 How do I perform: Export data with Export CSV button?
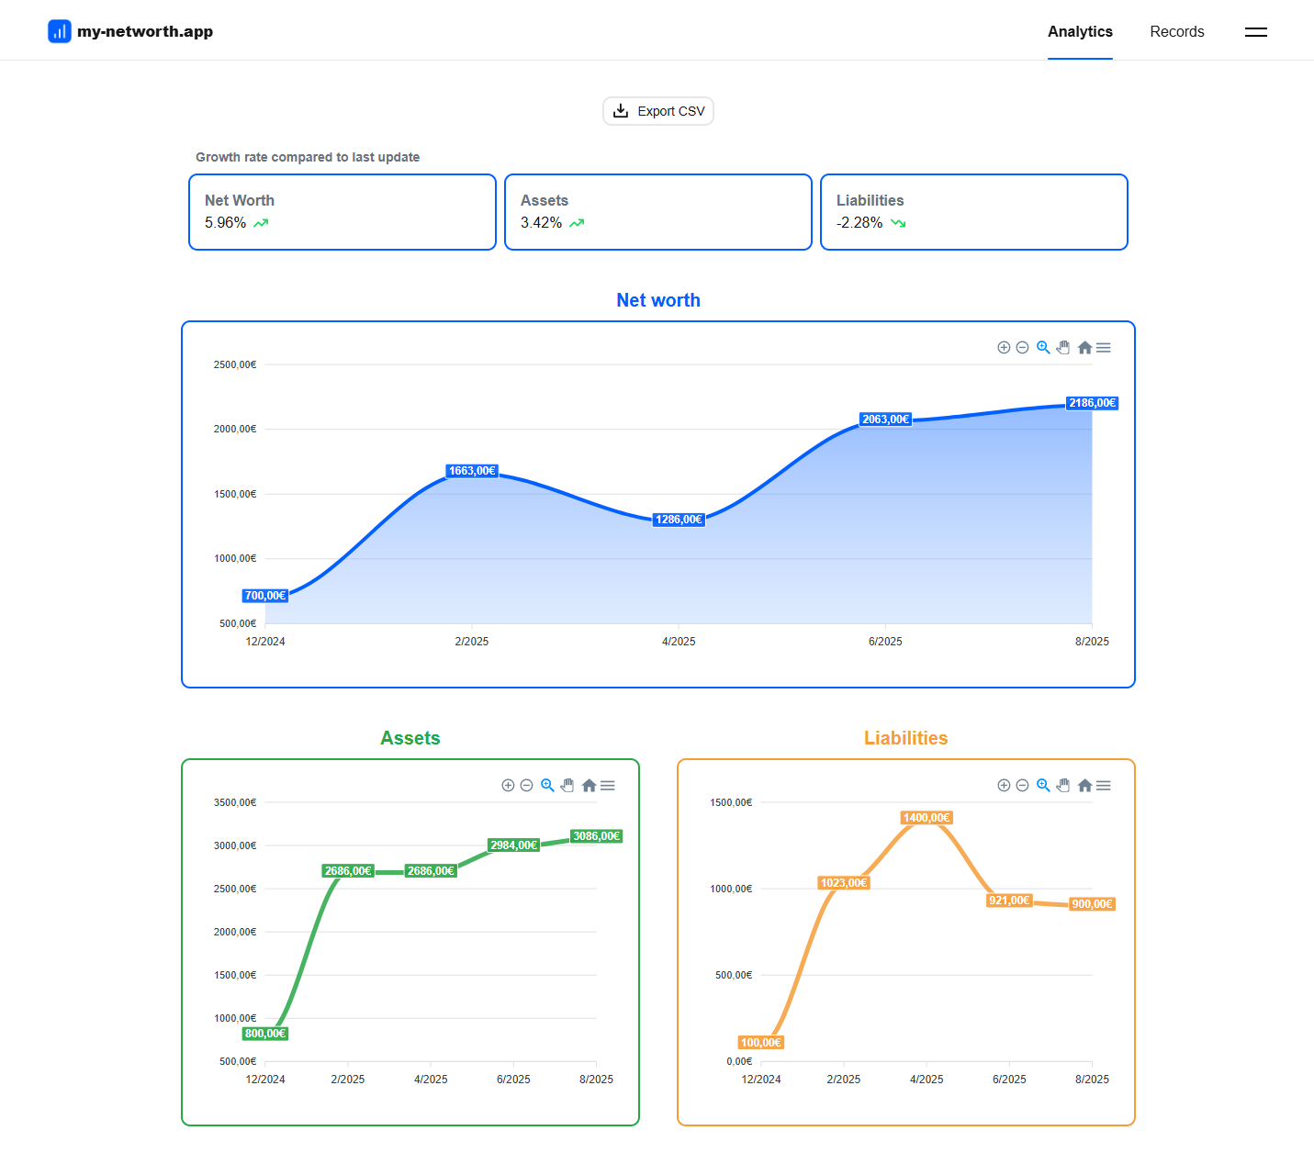pos(658,111)
